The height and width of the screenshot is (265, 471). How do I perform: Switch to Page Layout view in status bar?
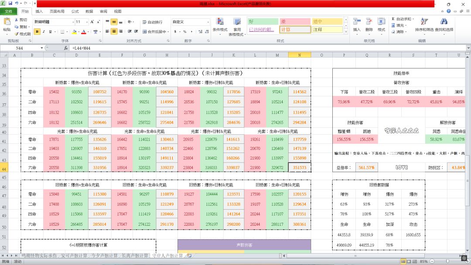[x=409, y=262]
